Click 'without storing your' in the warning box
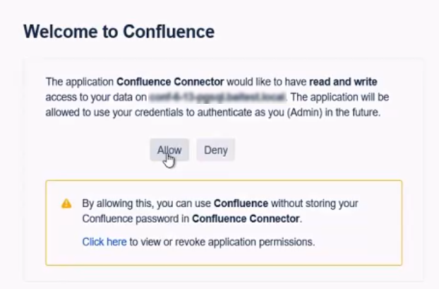The width and height of the screenshot is (439, 289). (315, 204)
